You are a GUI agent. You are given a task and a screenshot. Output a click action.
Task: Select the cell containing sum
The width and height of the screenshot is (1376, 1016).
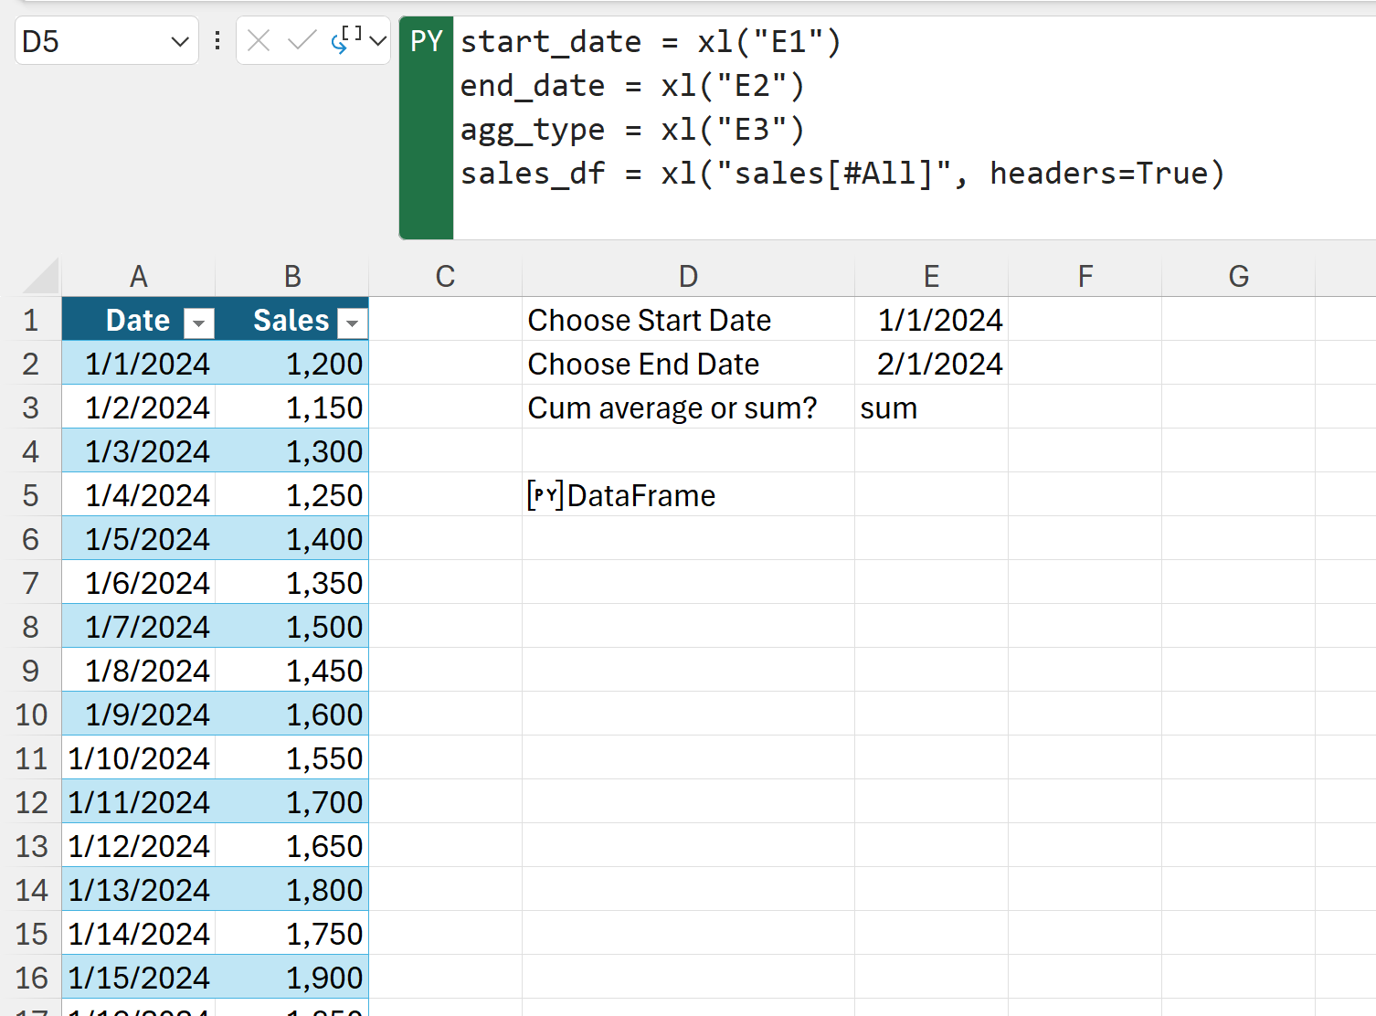(x=931, y=407)
